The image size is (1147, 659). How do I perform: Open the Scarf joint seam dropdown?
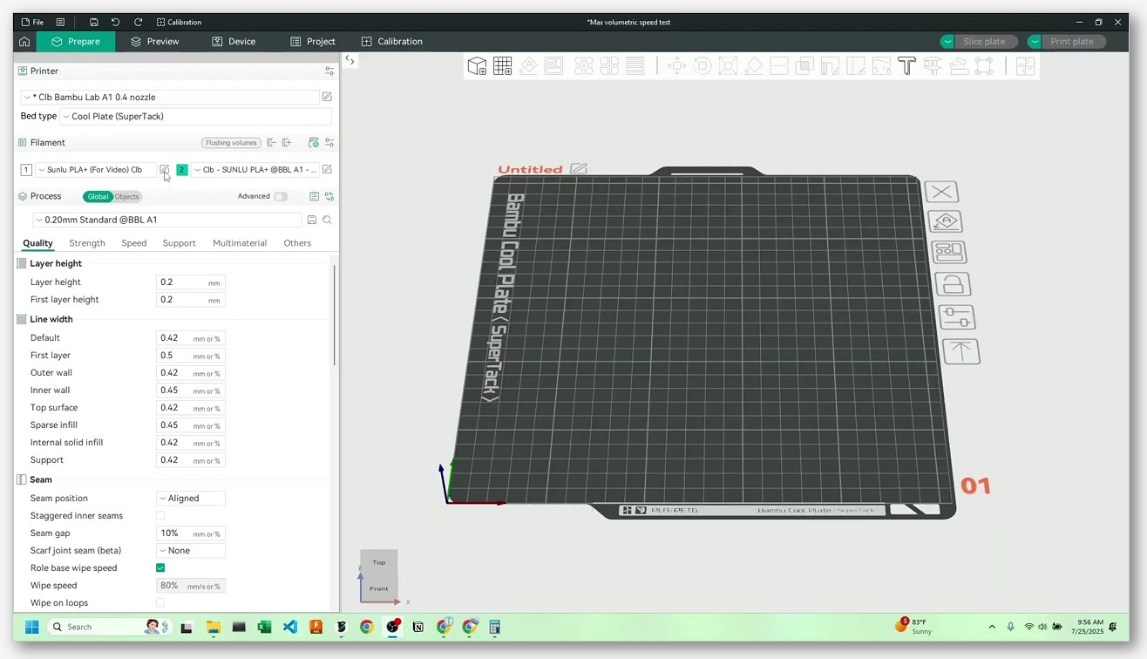click(x=191, y=551)
